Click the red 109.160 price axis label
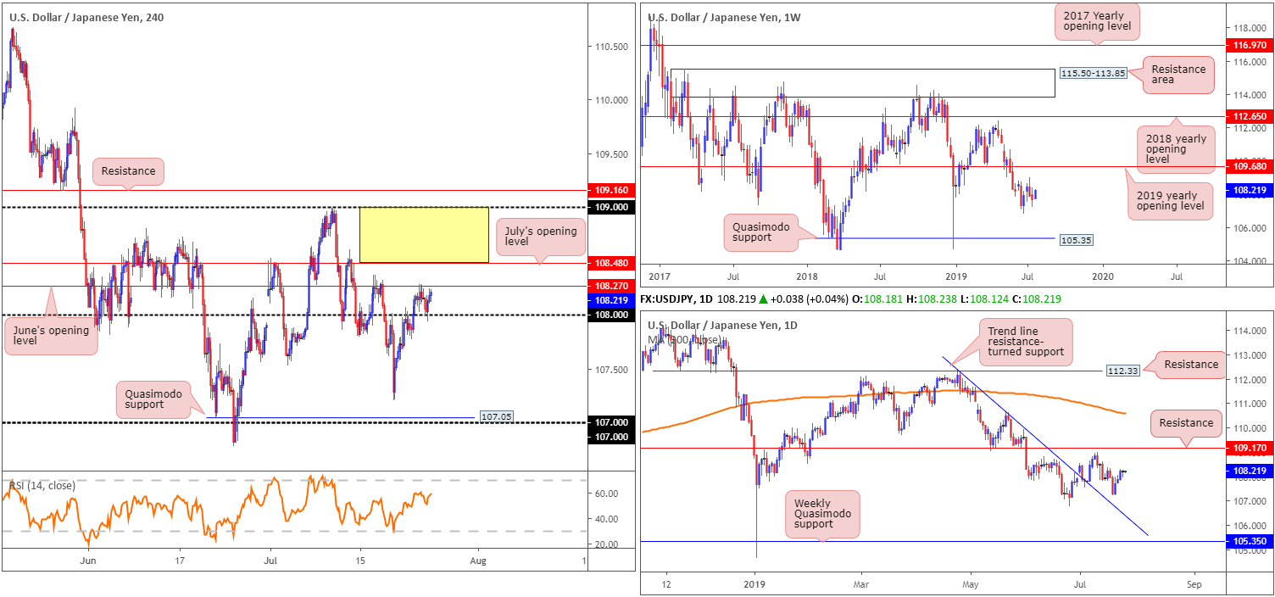Viewport: 1275px width, 597px height. (x=610, y=191)
